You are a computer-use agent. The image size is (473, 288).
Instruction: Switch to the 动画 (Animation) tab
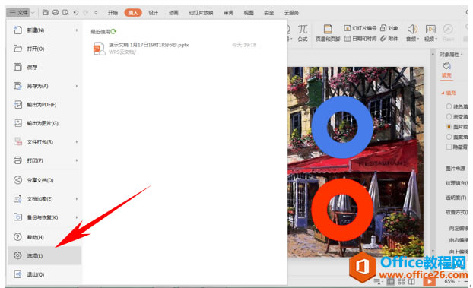point(173,13)
